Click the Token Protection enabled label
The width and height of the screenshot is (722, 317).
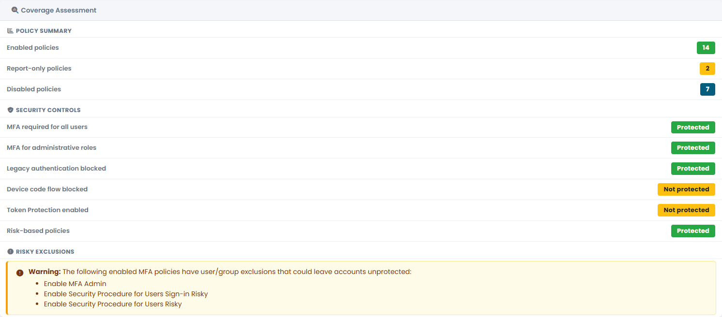[47, 210]
